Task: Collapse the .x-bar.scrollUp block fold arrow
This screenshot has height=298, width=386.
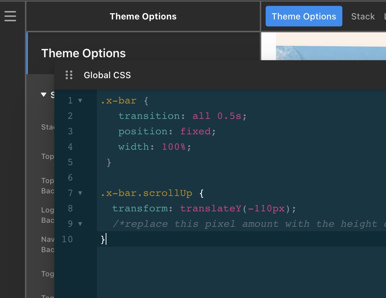Action: pyautogui.click(x=80, y=193)
